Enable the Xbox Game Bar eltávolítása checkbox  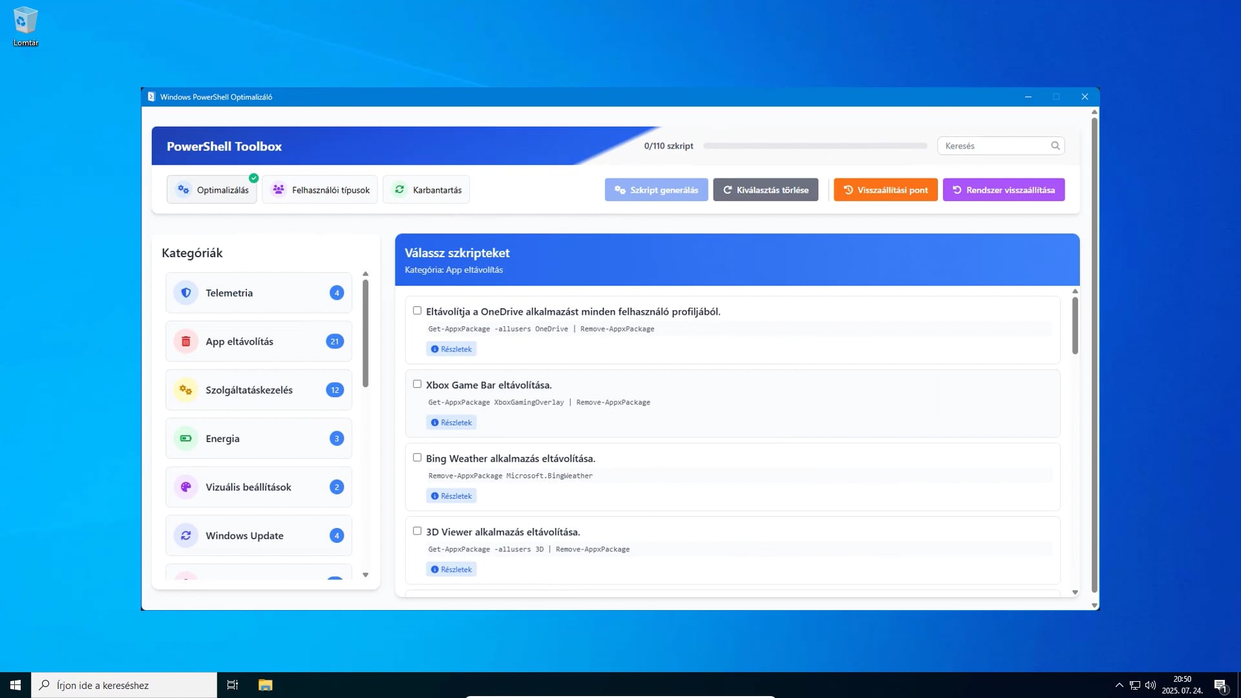[x=417, y=385]
